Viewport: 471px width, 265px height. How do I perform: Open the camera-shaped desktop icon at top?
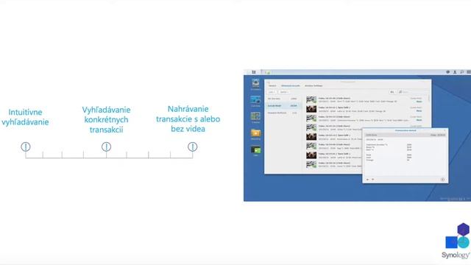255,83
